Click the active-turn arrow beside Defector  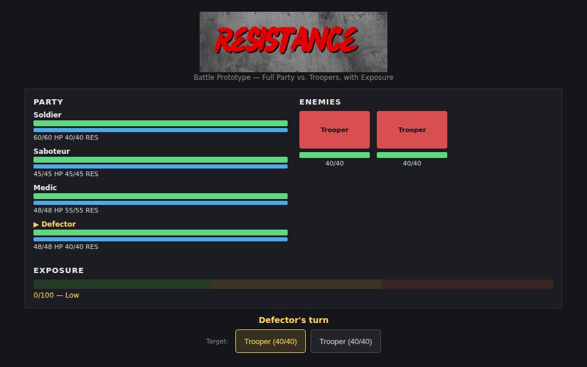36,224
